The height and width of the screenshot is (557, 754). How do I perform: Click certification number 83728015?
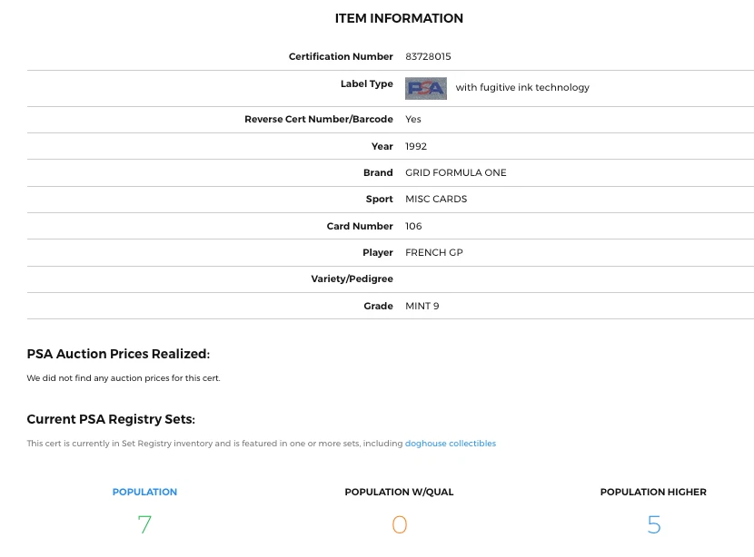pyautogui.click(x=428, y=56)
